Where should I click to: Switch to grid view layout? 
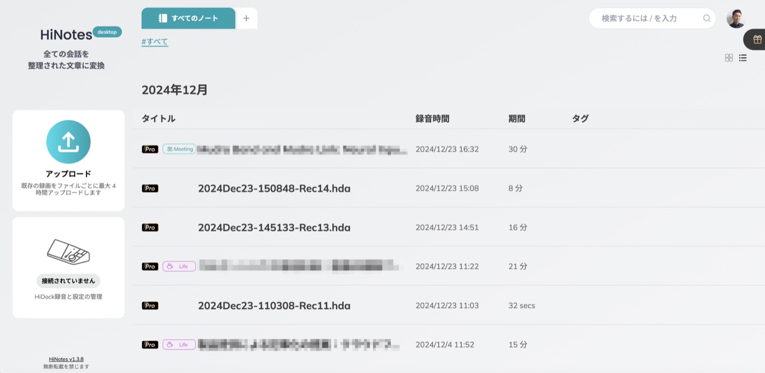729,58
